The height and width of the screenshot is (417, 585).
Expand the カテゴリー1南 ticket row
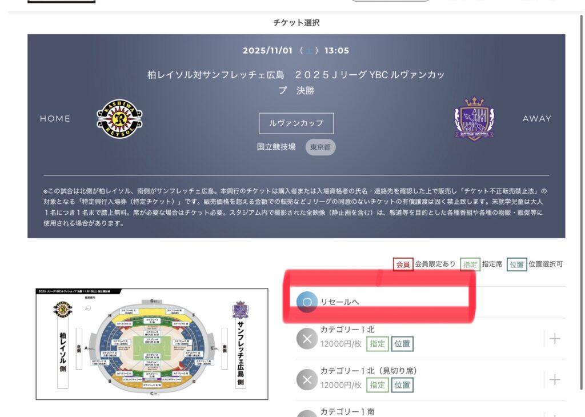[554, 414]
